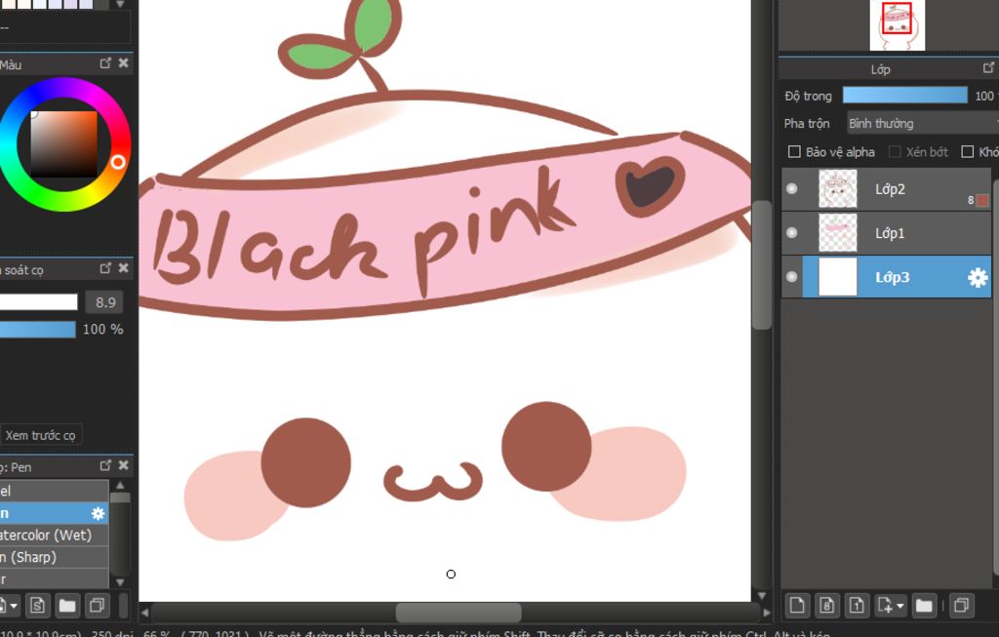
Task: Click the canvas vertical scroll down arrow
Action: (x=762, y=596)
